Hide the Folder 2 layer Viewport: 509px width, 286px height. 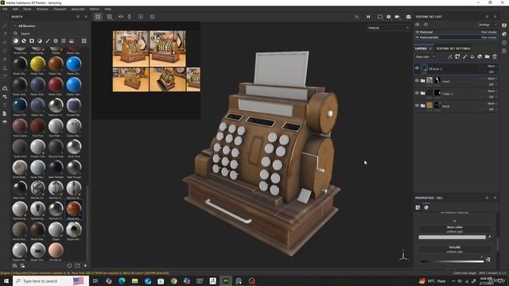(x=417, y=93)
